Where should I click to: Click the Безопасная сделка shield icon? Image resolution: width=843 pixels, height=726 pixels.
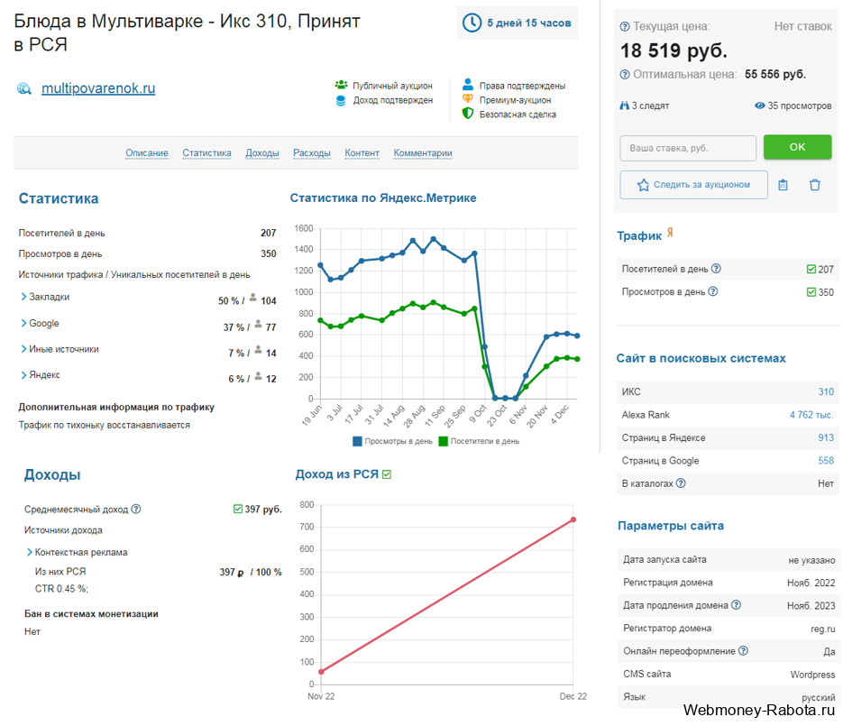click(468, 114)
